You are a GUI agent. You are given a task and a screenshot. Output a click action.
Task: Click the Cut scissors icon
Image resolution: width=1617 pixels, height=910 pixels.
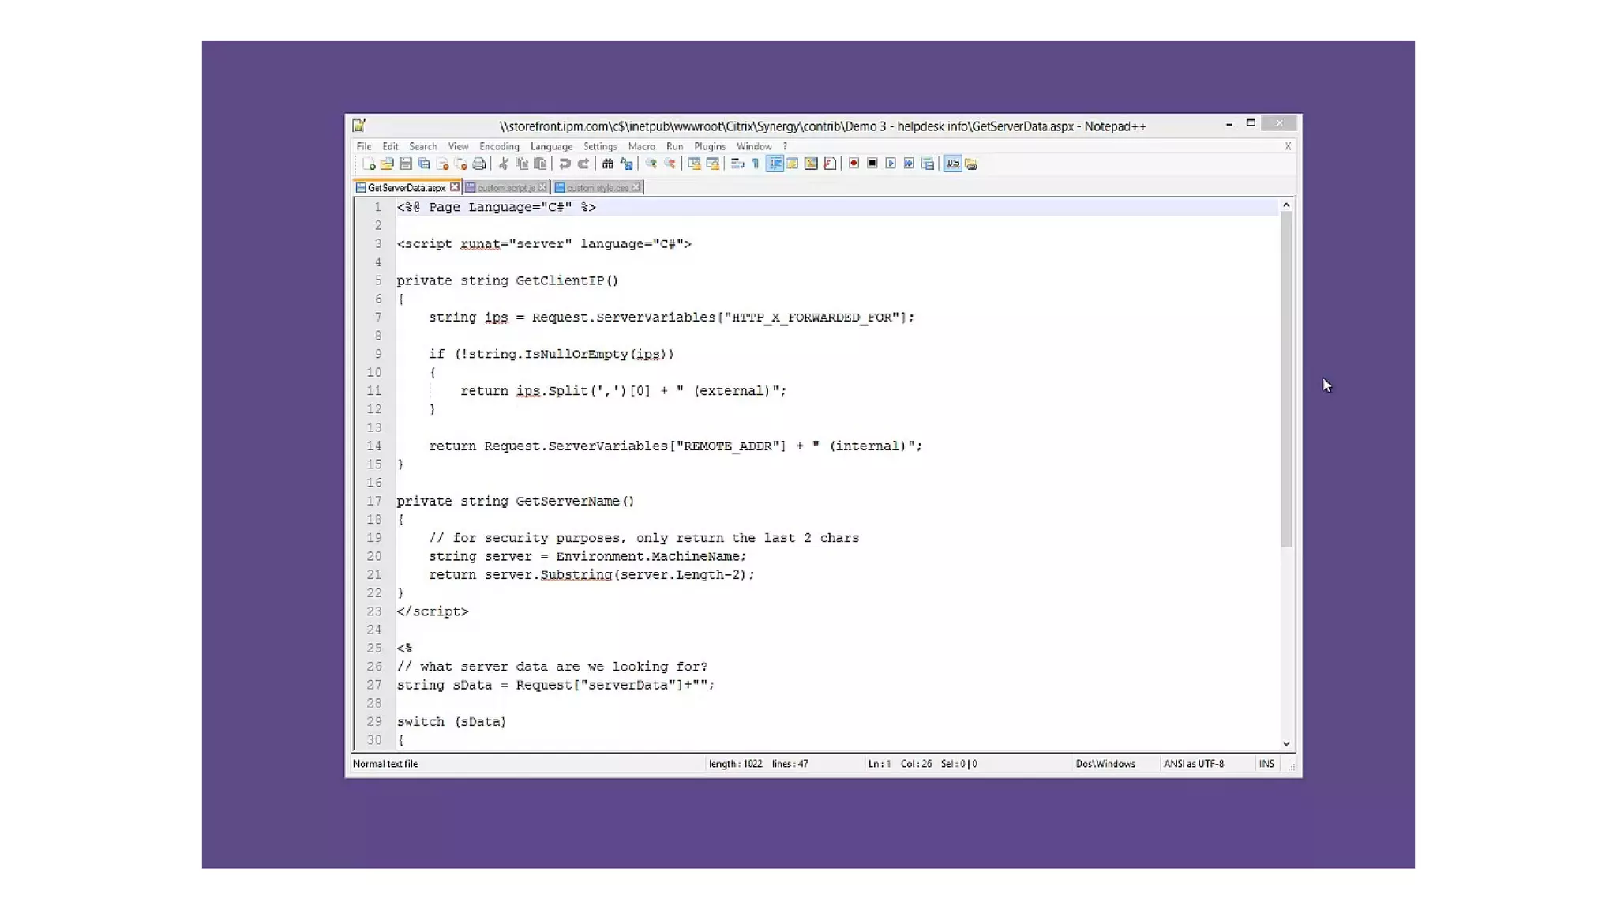click(504, 164)
